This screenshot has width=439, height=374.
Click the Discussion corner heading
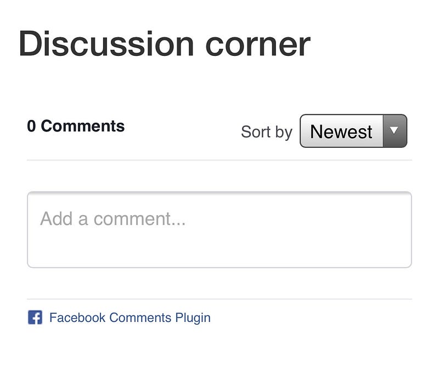[165, 44]
